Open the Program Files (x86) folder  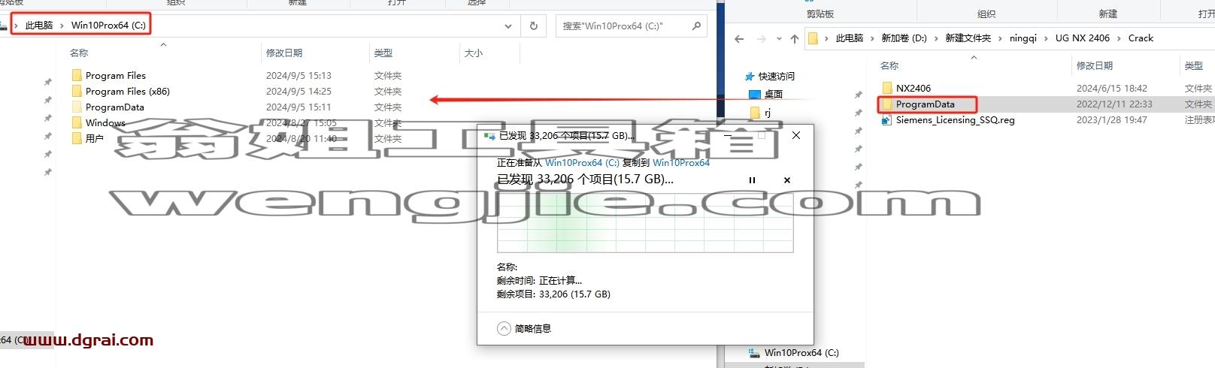[x=127, y=91]
